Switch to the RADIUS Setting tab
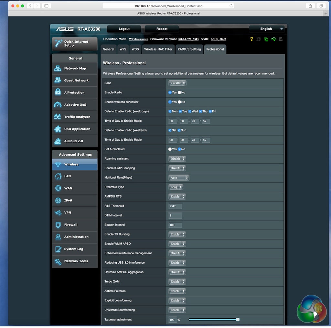Screen dimensions: 331x328 pos(189,49)
